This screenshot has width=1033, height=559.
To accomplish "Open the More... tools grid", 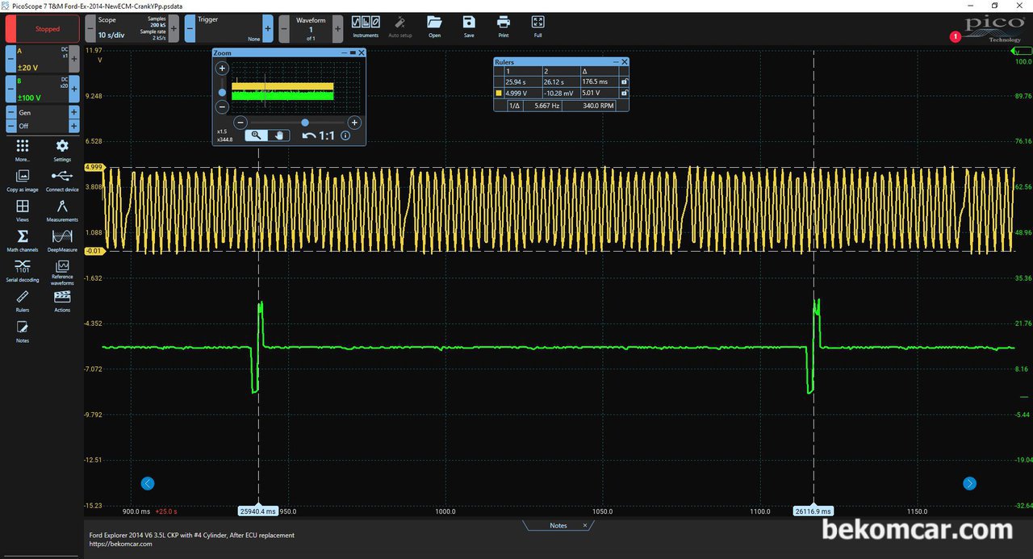I will point(23,149).
